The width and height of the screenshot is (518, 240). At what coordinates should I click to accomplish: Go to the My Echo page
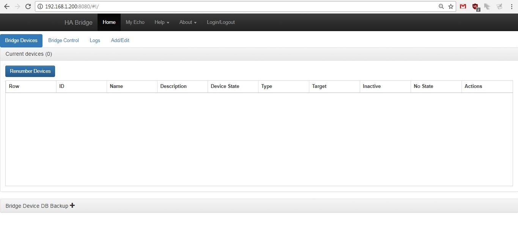(x=135, y=22)
